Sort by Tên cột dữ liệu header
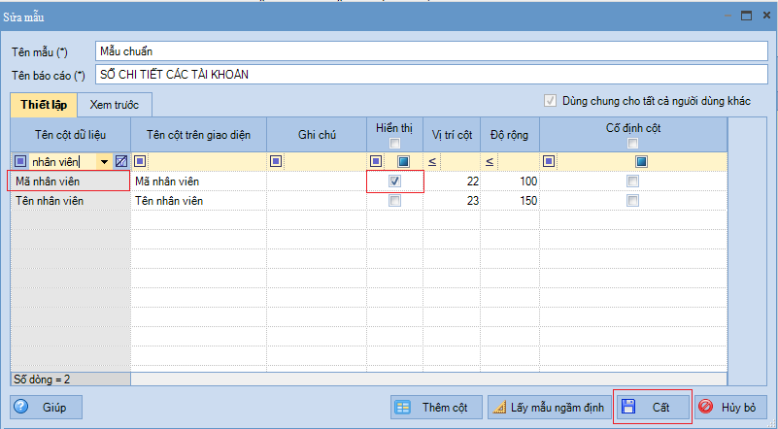The image size is (778, 429). coord(71,134)
